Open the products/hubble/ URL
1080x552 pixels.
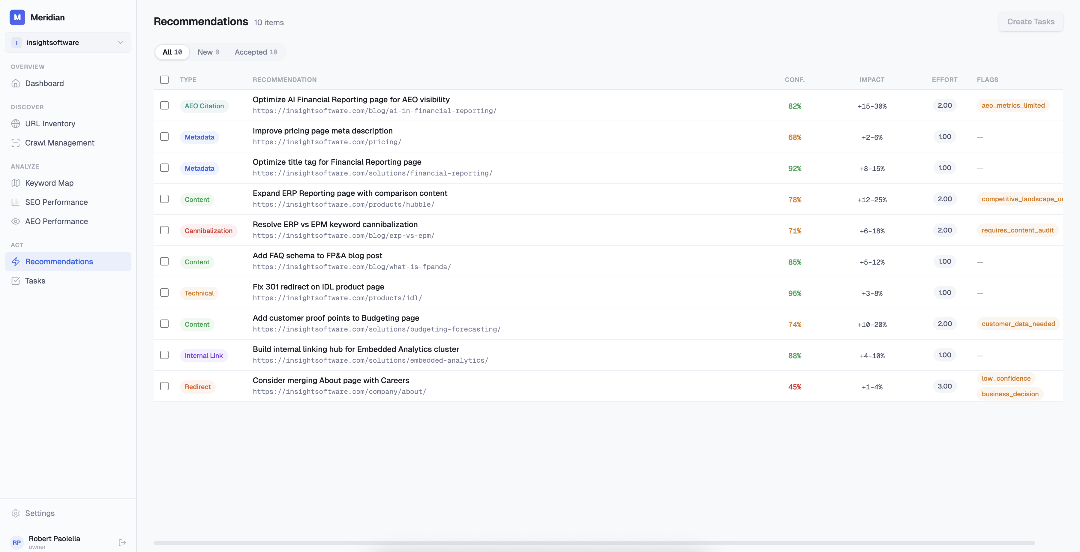(x=343, y=205)
